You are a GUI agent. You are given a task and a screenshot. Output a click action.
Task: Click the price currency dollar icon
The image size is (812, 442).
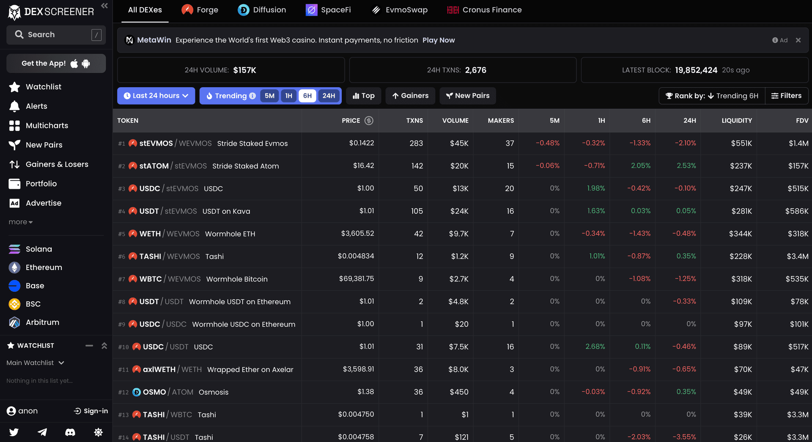click(369, 121)
